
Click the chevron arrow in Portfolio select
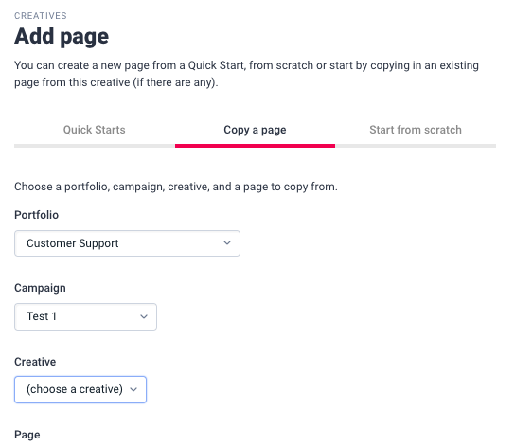(227, 243)
